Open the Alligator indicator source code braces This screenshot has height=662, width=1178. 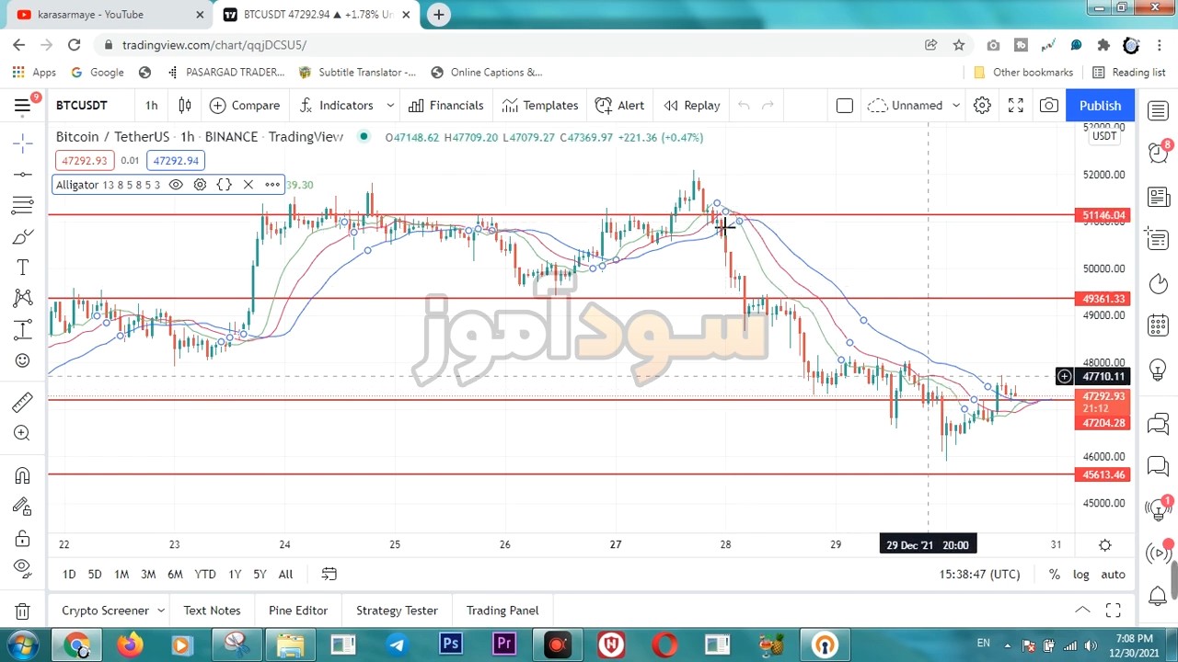pyautogui.click(x=224, y=185)
